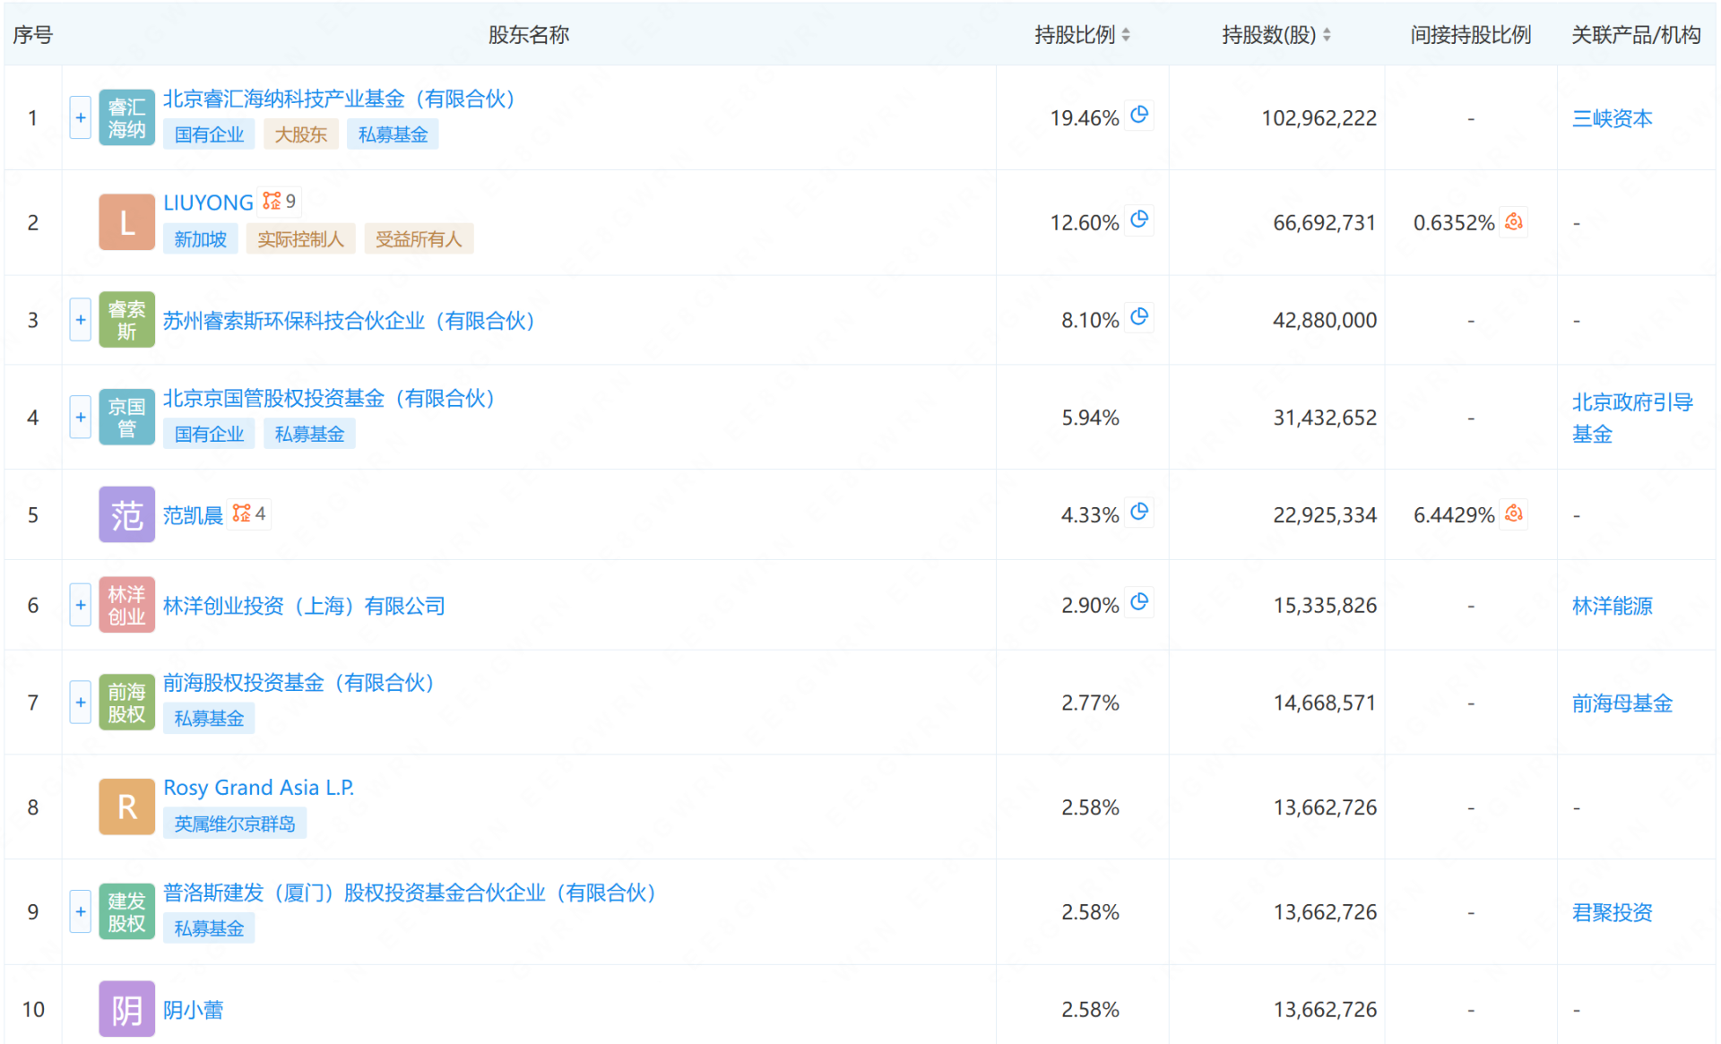The image size is (1721, 1044).
Task: Select share count 42,880,000
Action: (x=1325, y=321)
